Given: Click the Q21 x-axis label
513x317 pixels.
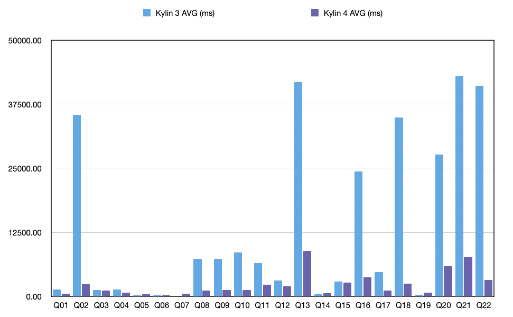Looking at the screenshot, I should [x=463, y=305].
